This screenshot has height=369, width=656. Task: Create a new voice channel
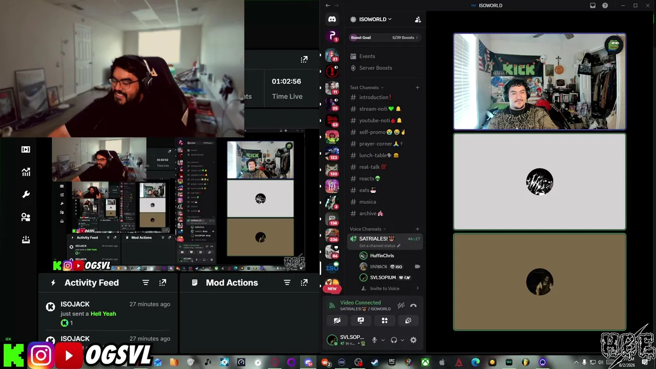click(417, 229)
